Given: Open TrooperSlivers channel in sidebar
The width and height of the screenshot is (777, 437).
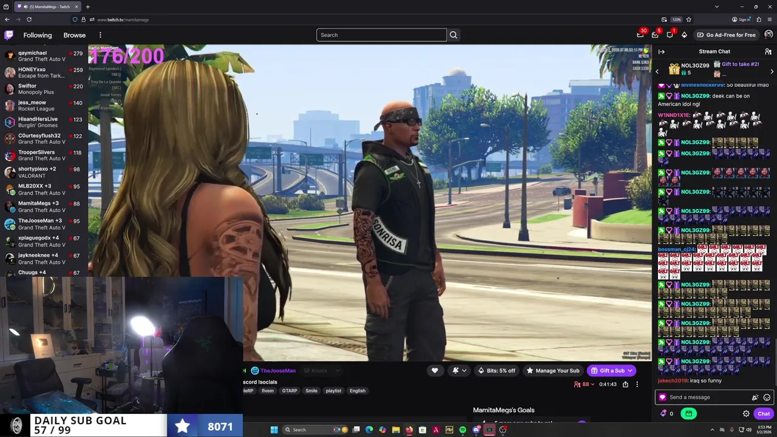Looking at the screenshot, I should [x=44, y=155].
